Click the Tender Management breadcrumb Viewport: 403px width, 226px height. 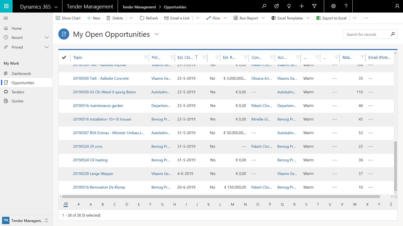[x=139, y=7]
